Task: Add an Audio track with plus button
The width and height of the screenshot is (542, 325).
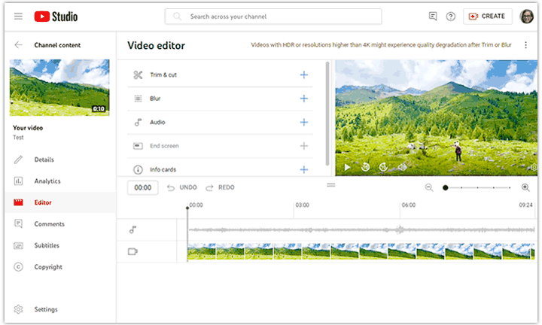Action: [x=304, y=122]
